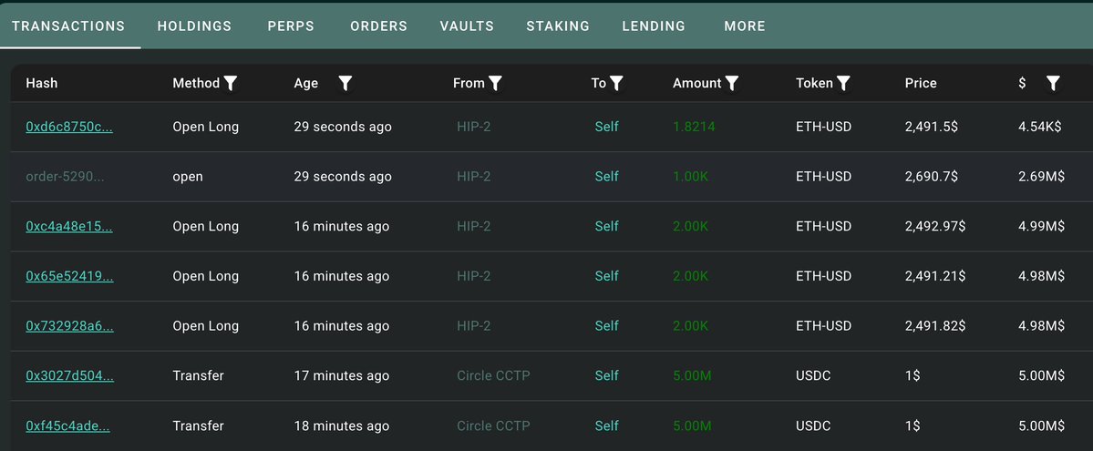The height and width of the screenshot is (451, 1093).
Task: Open the dollar value column filter icon
Action: pyautogui.click(x=1053, y=84)
